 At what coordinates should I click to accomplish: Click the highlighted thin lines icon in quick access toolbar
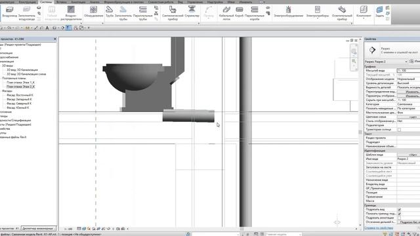[68, 28]
